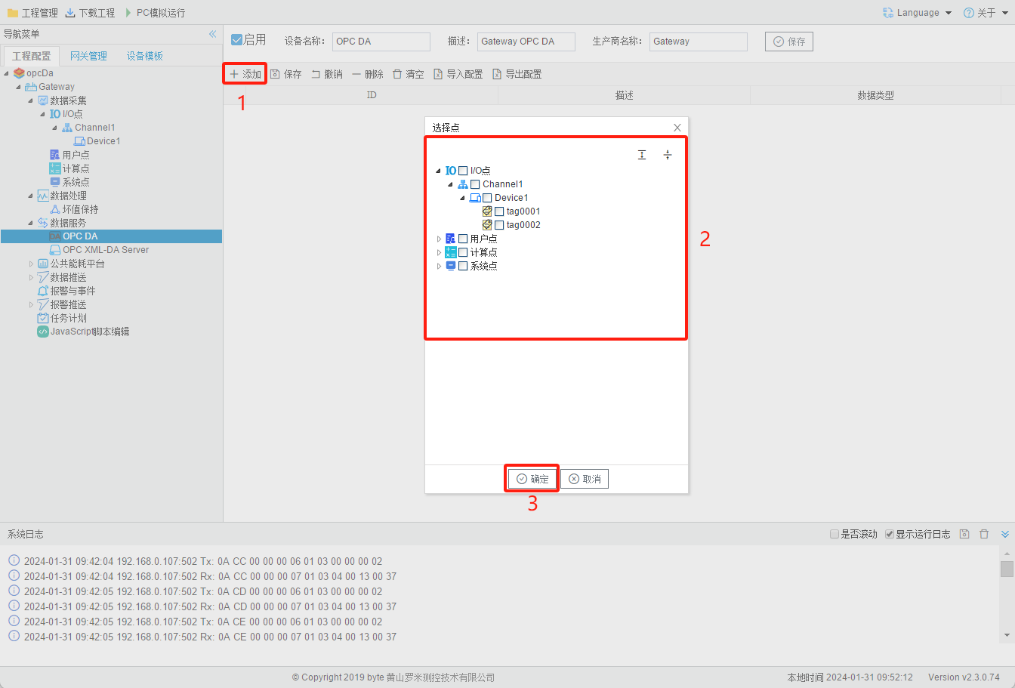Click the PC模拟运行 play icon
Image resolution: width=1015 pixels, height=688 pixels.
[x=128, y=13]
